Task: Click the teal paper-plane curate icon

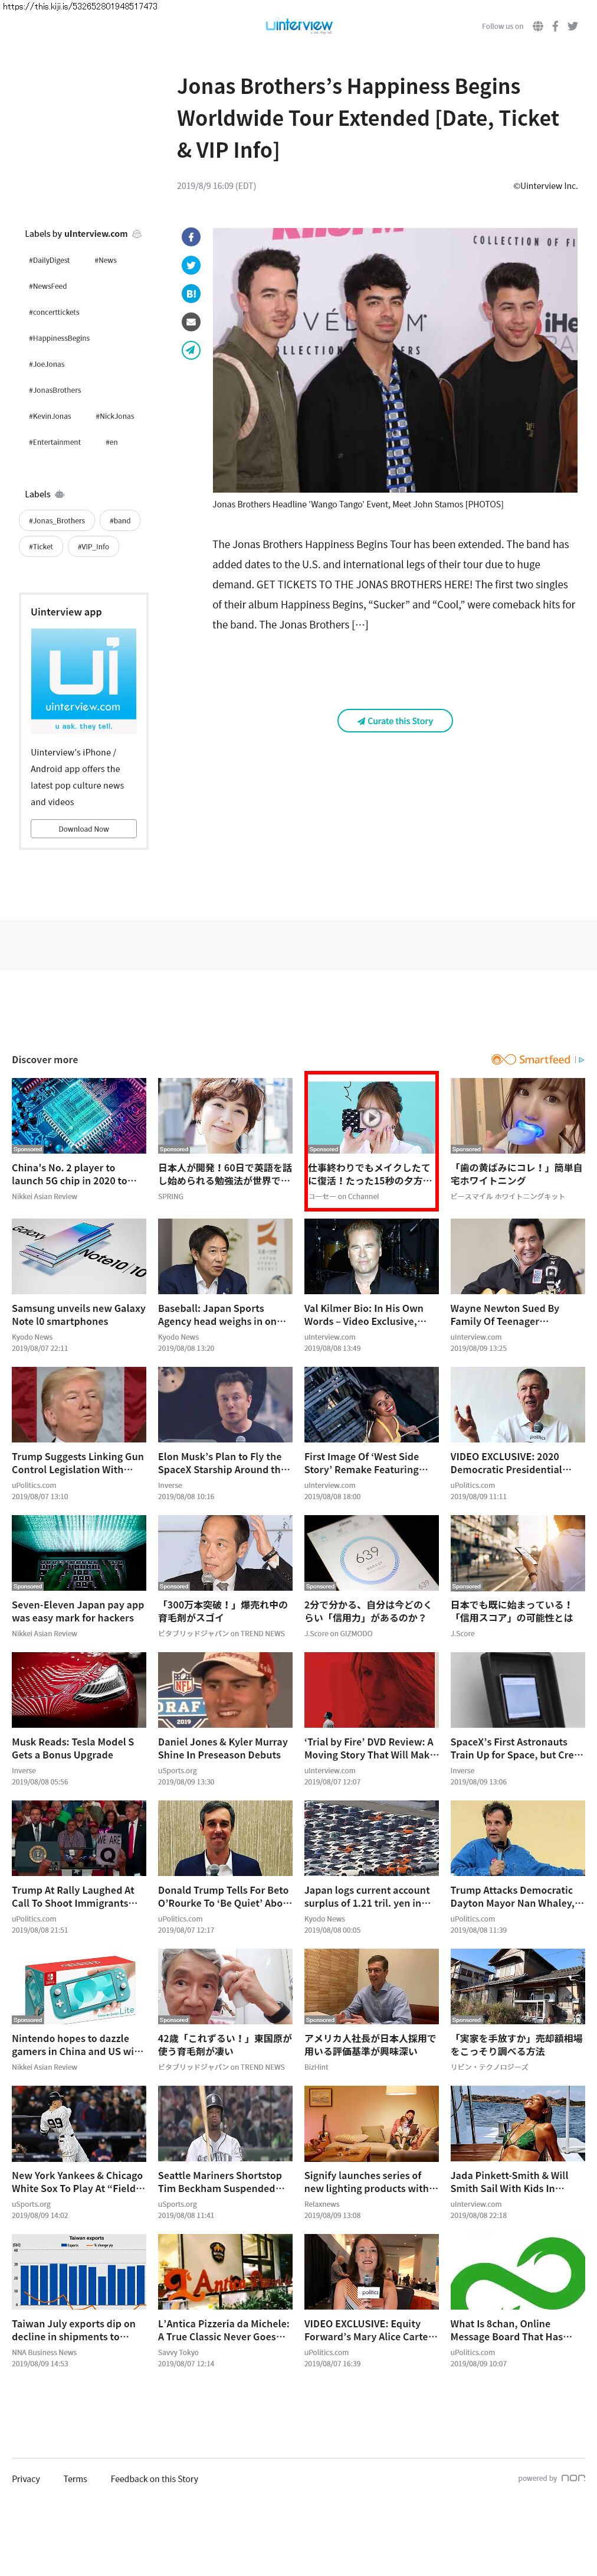Action: pyautogui.click(x=191, y=350)
